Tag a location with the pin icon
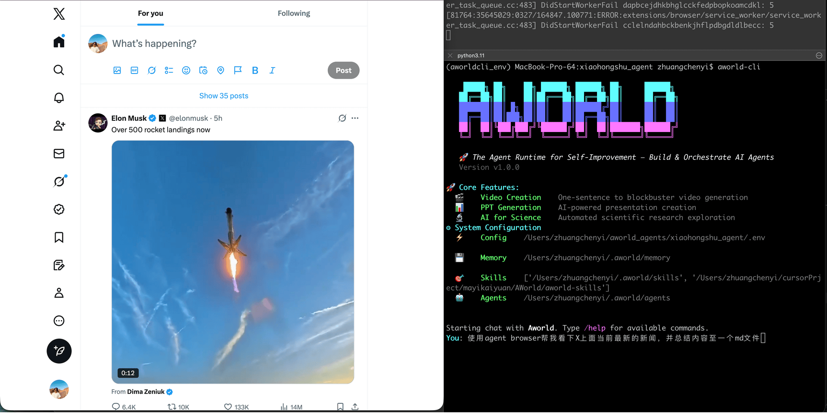This screenshot has height=414, width=827. 221,70
